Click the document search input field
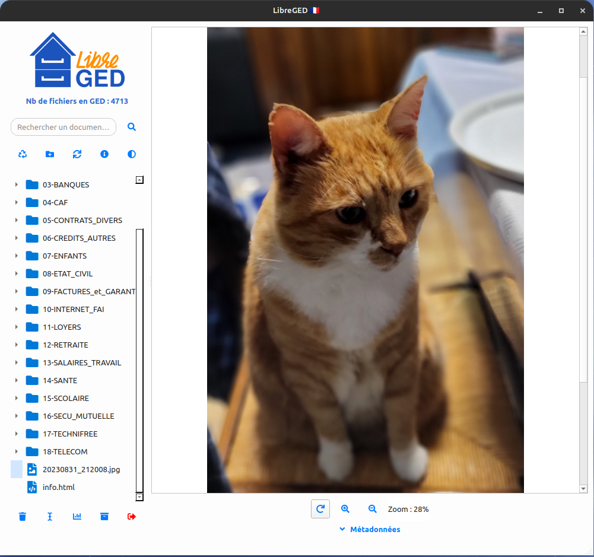This screenshot has height=557, width=594. pos(63,127)
